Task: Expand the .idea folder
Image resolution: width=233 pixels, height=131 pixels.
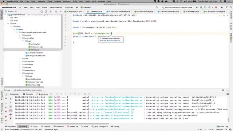Action: (x=8, y=17)
